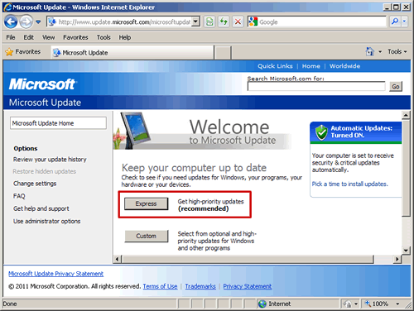414x311 pixels.
Task: Click the Custom update button
Action: pyautogui.click(x=146, y=236)
